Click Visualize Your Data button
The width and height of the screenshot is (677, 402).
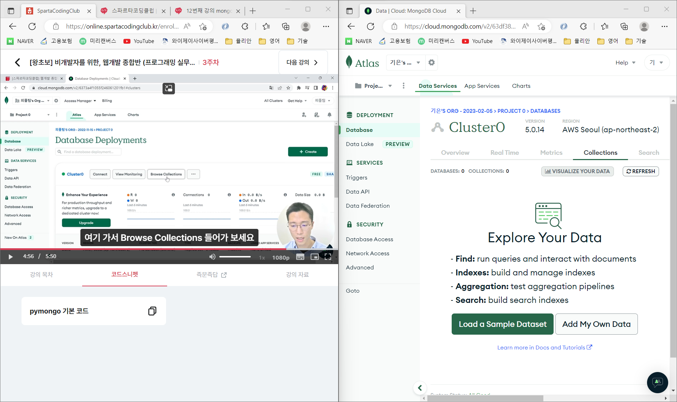tap(577, 171)
